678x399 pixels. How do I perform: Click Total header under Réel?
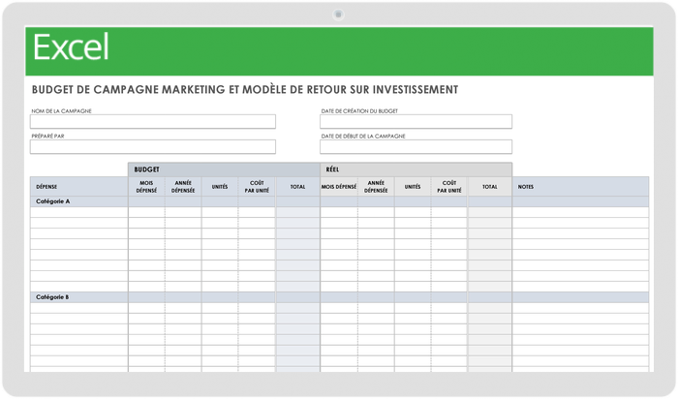click(490, 187)
